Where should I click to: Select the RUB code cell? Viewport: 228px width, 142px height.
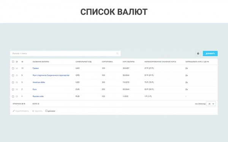point(78,96)
